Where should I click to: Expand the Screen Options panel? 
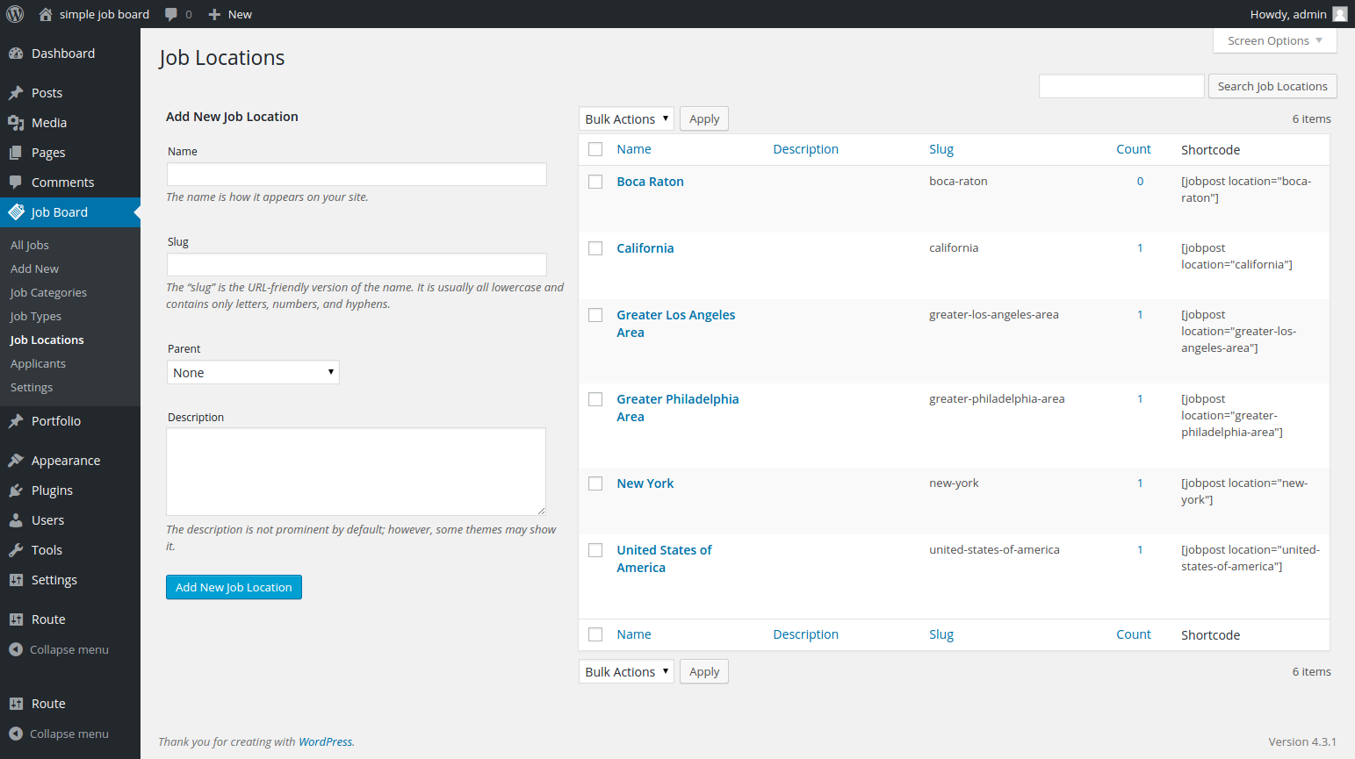1274,41
